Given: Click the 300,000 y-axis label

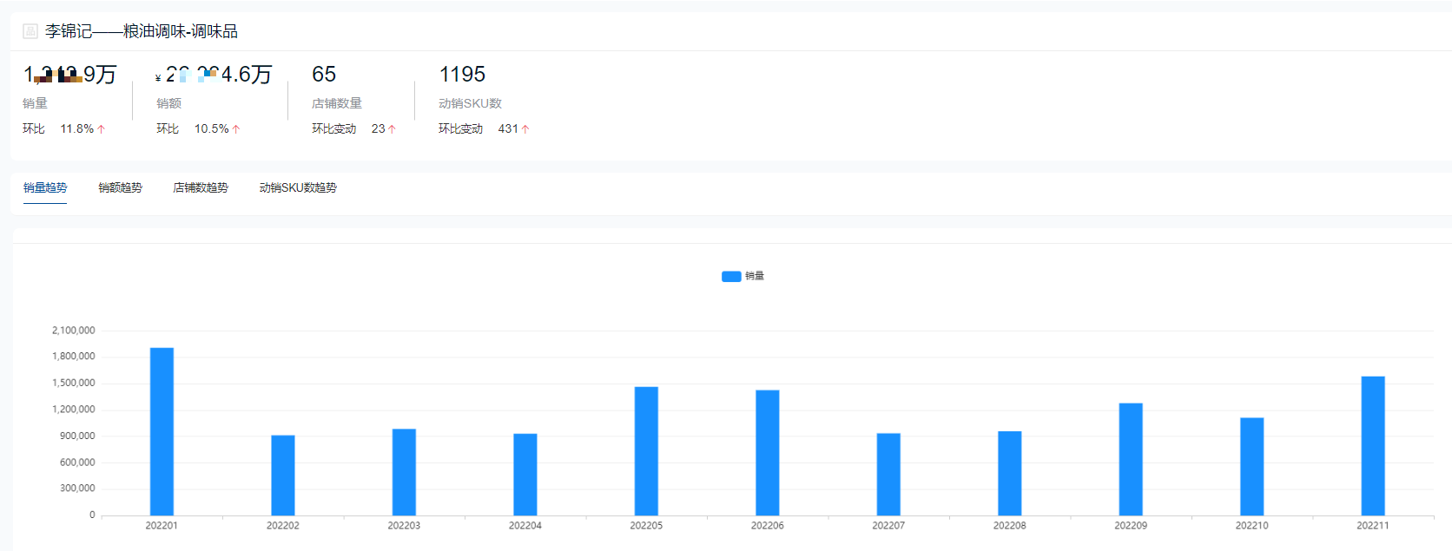Looking at the screenshot, I should click(x=77, y=489).
